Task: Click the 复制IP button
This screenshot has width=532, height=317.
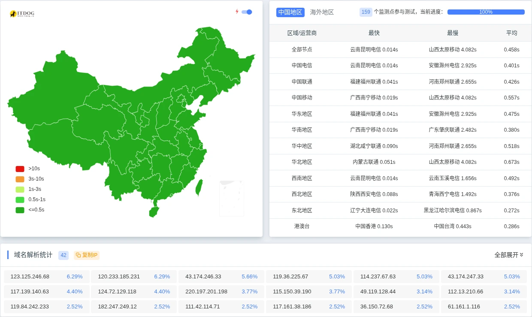Action: [x=87, y=255]
